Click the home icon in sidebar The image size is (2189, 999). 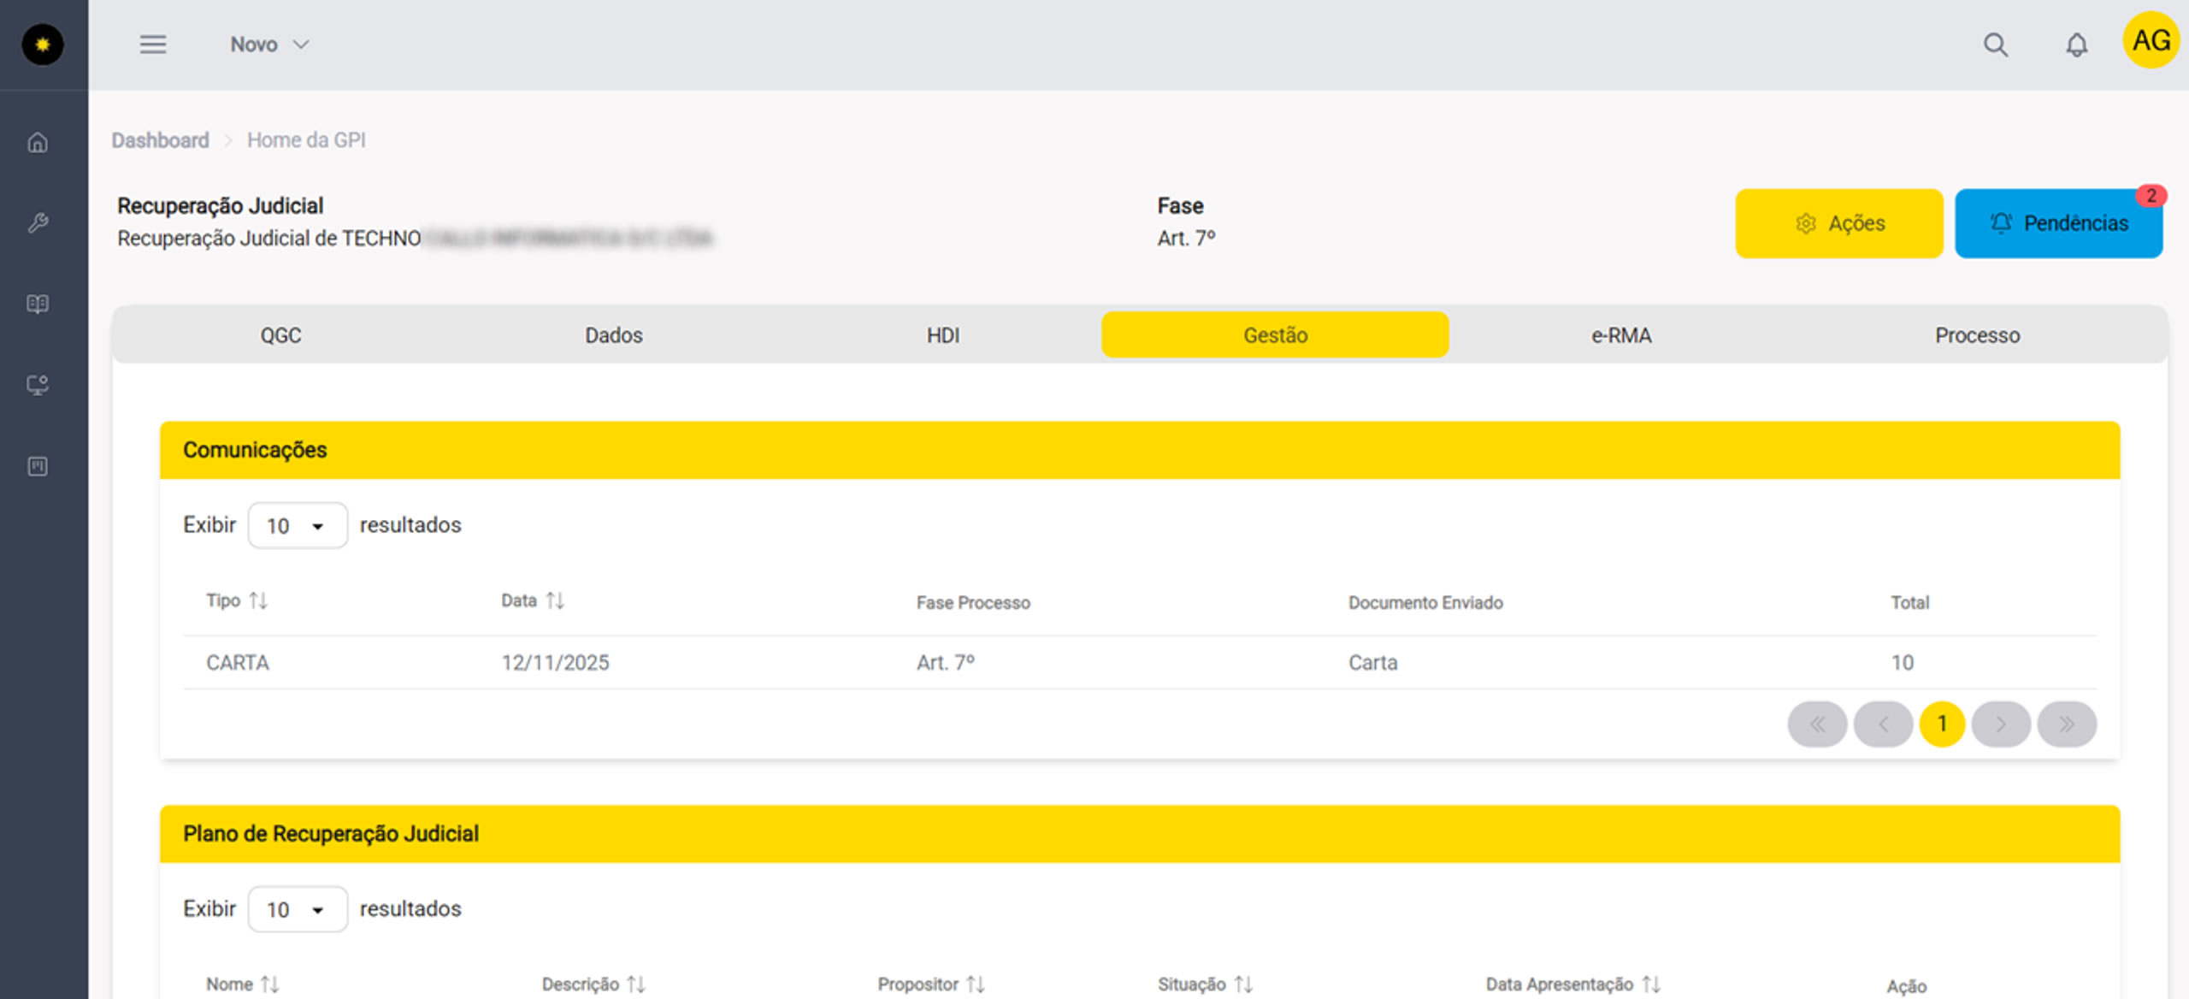[38, 142]
